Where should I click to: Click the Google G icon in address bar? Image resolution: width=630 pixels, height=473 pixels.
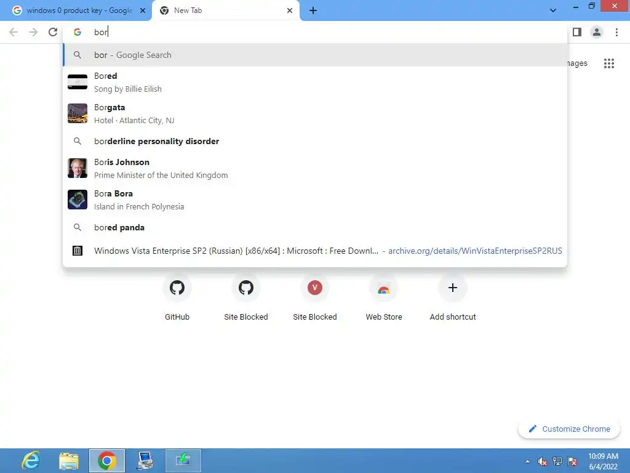78,32
